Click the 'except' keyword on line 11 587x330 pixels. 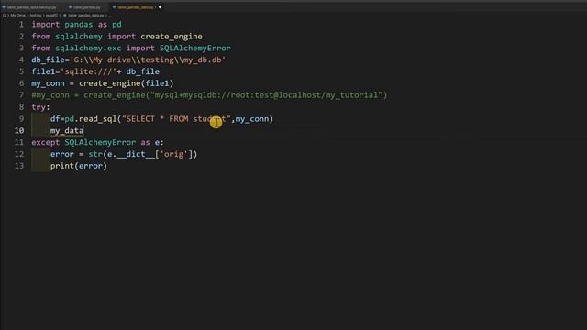click(x=45, y=143)
